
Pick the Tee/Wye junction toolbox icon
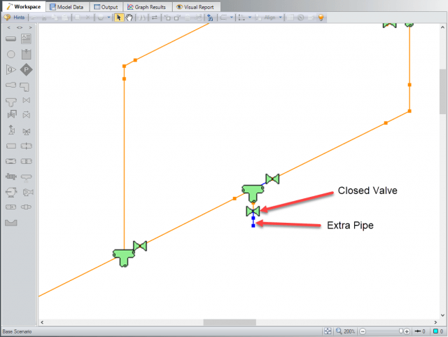11,102
